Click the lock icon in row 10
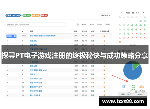The height and width of the screenshot is (109, 150). (x=104, y=79)
